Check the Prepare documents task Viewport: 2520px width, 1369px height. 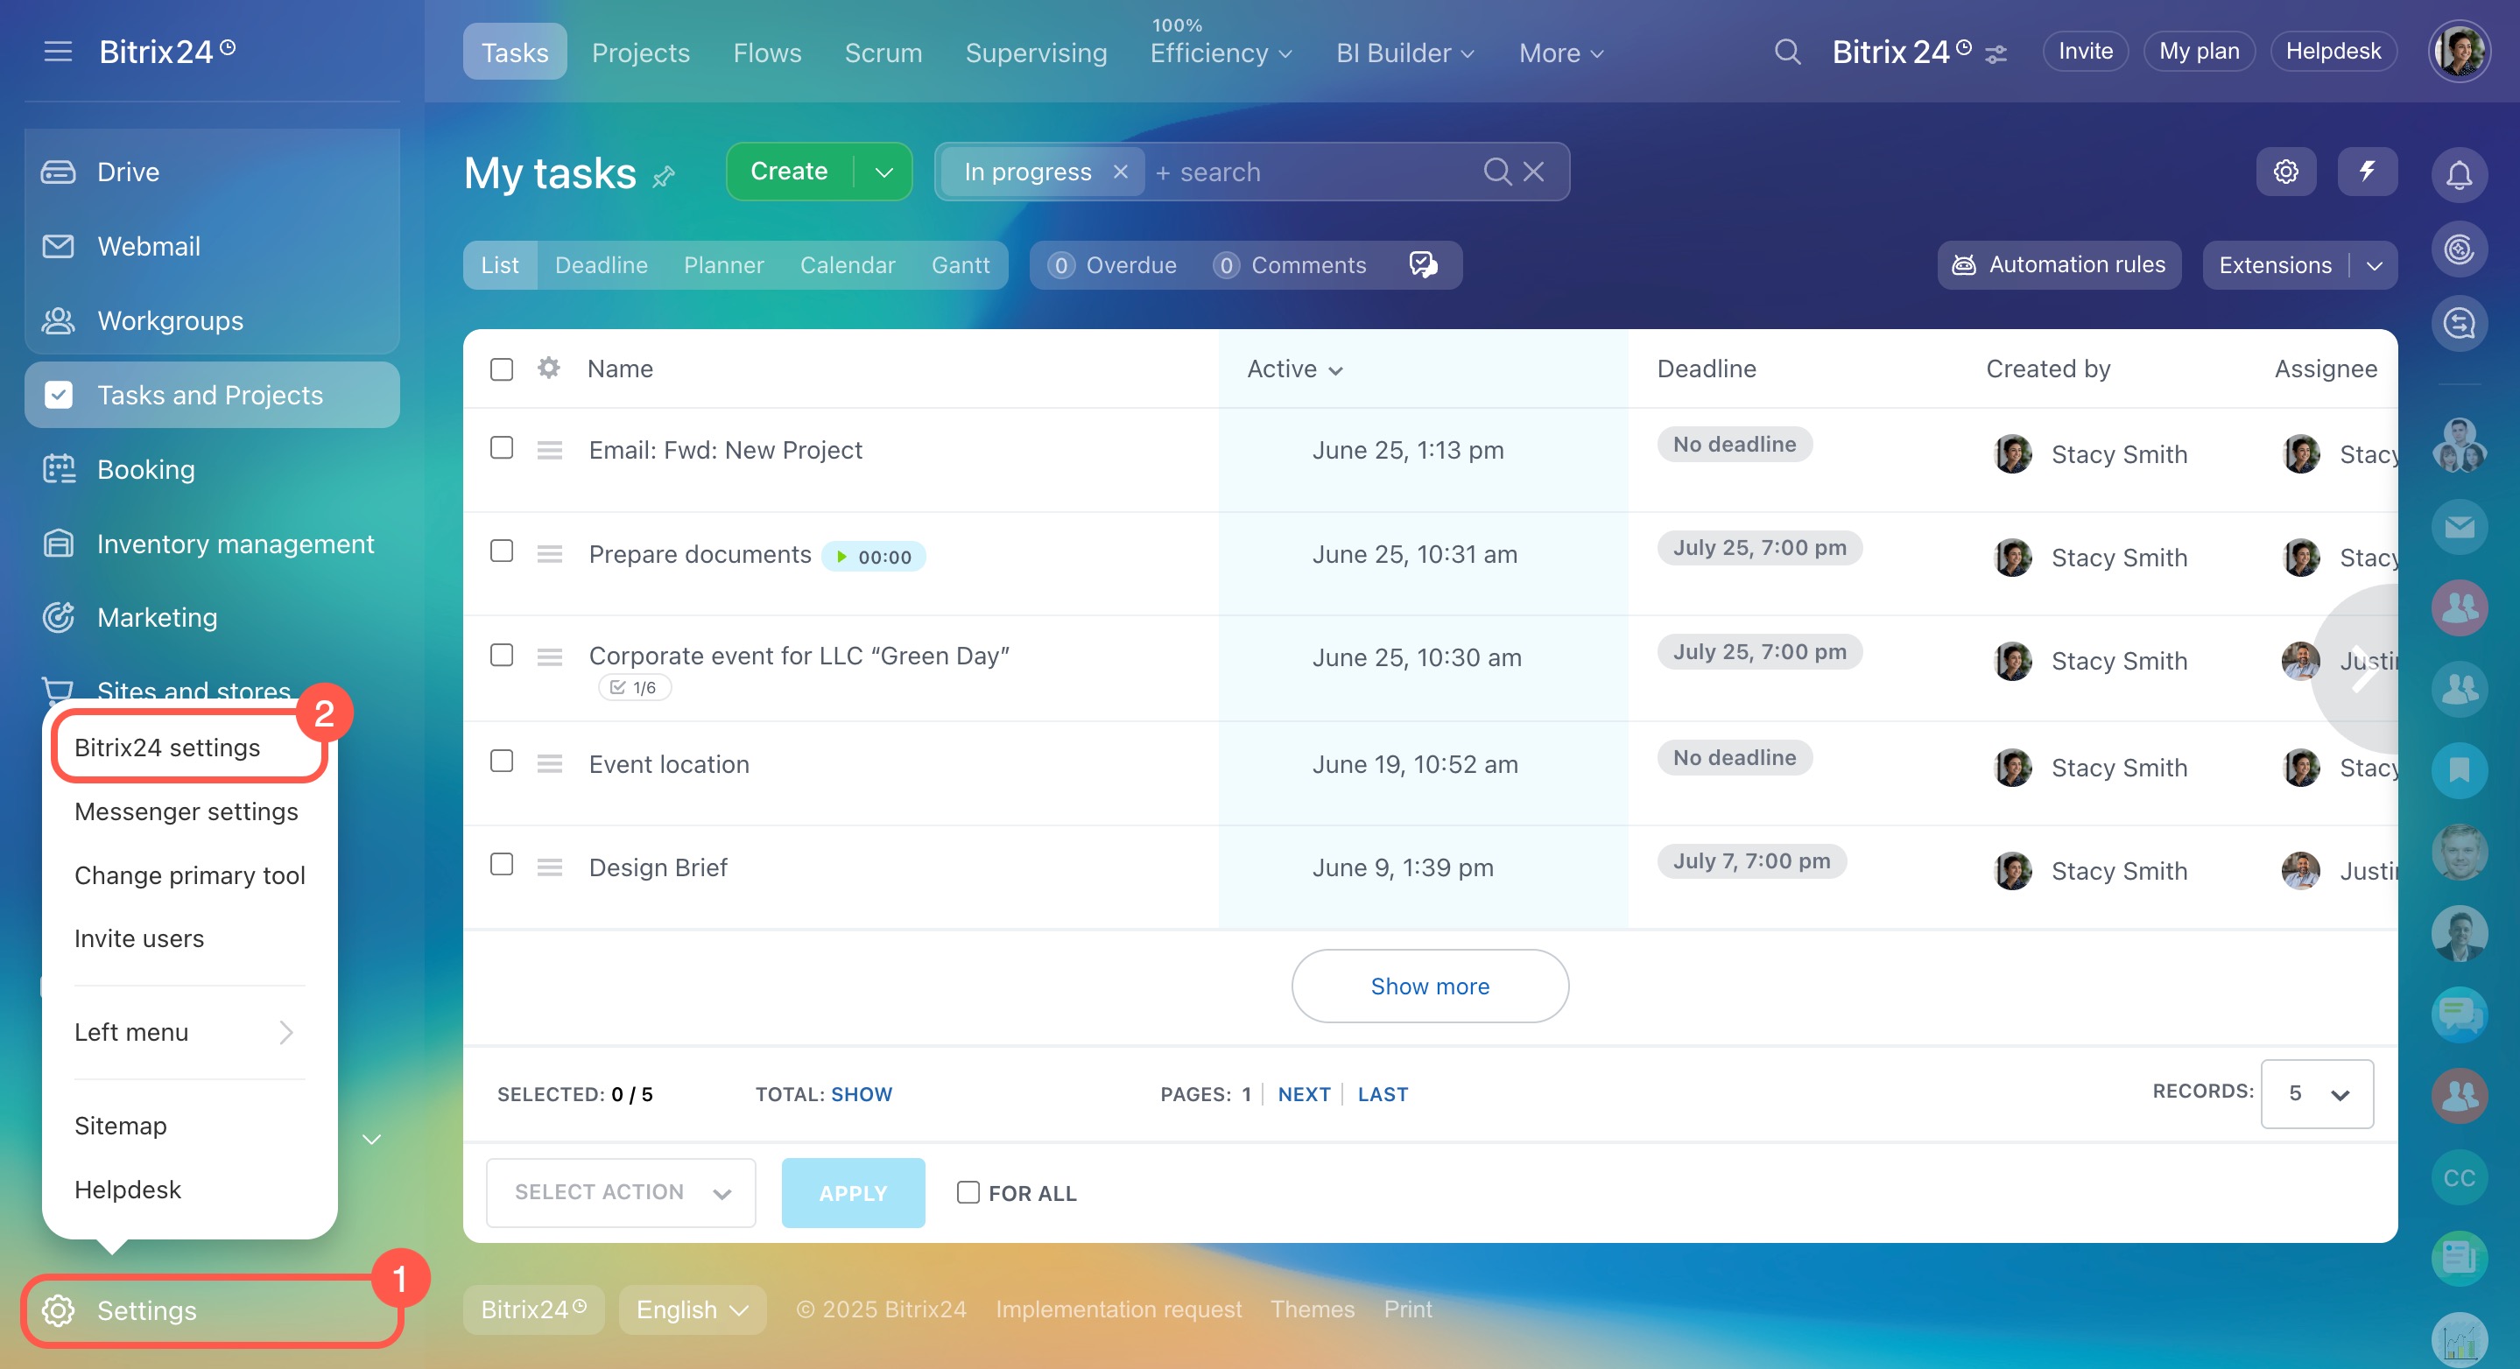point(501,551)
